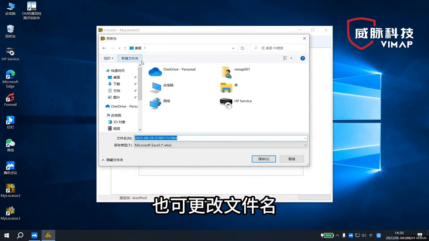Image resolution: width=429 pixels, height=241 pixels.
Task: Open the help question mark icon
Action: coord(303,58)
